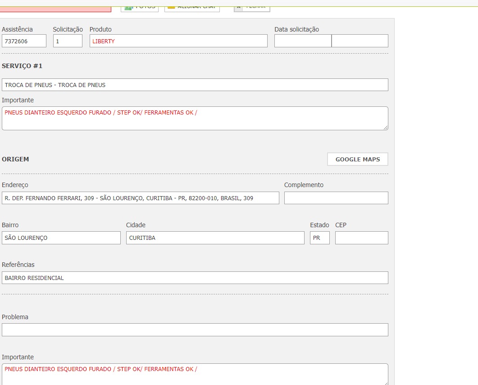Click the Bairro field with São Lourenço
The width and height of the screenshot is (478, 385).
pos(61,238)
